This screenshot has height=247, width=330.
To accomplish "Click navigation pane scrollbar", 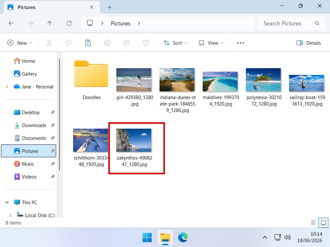I will [60, 114].
